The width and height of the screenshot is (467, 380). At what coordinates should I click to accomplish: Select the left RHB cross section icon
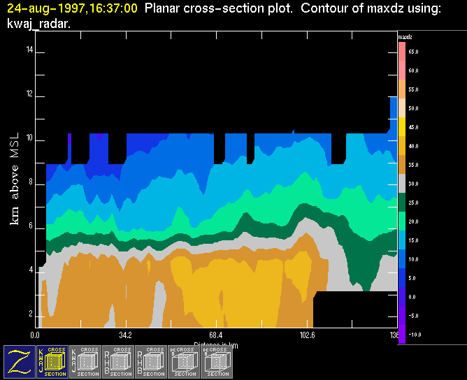(118, 361)
